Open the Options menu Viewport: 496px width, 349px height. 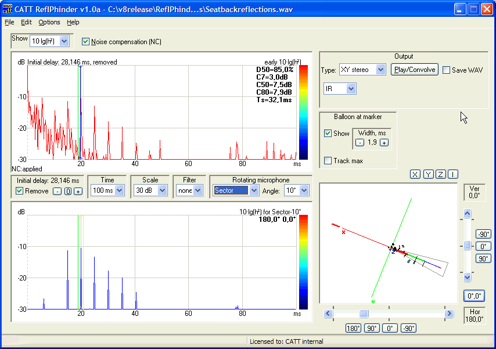pyautogui.click(x=49, y=22)
